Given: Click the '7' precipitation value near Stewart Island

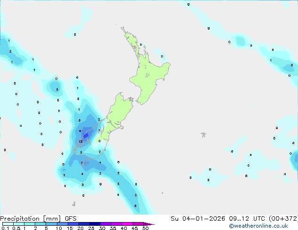Looking at the screenshot, I should [x=82, y=163].
